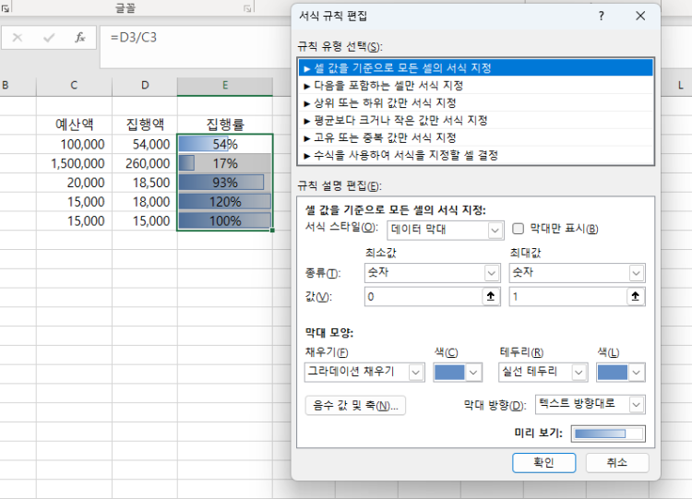The width and height of the screenshot is (692, 499).
Task: Click the formula bar cancel X icon
Action: click(18, 38)
